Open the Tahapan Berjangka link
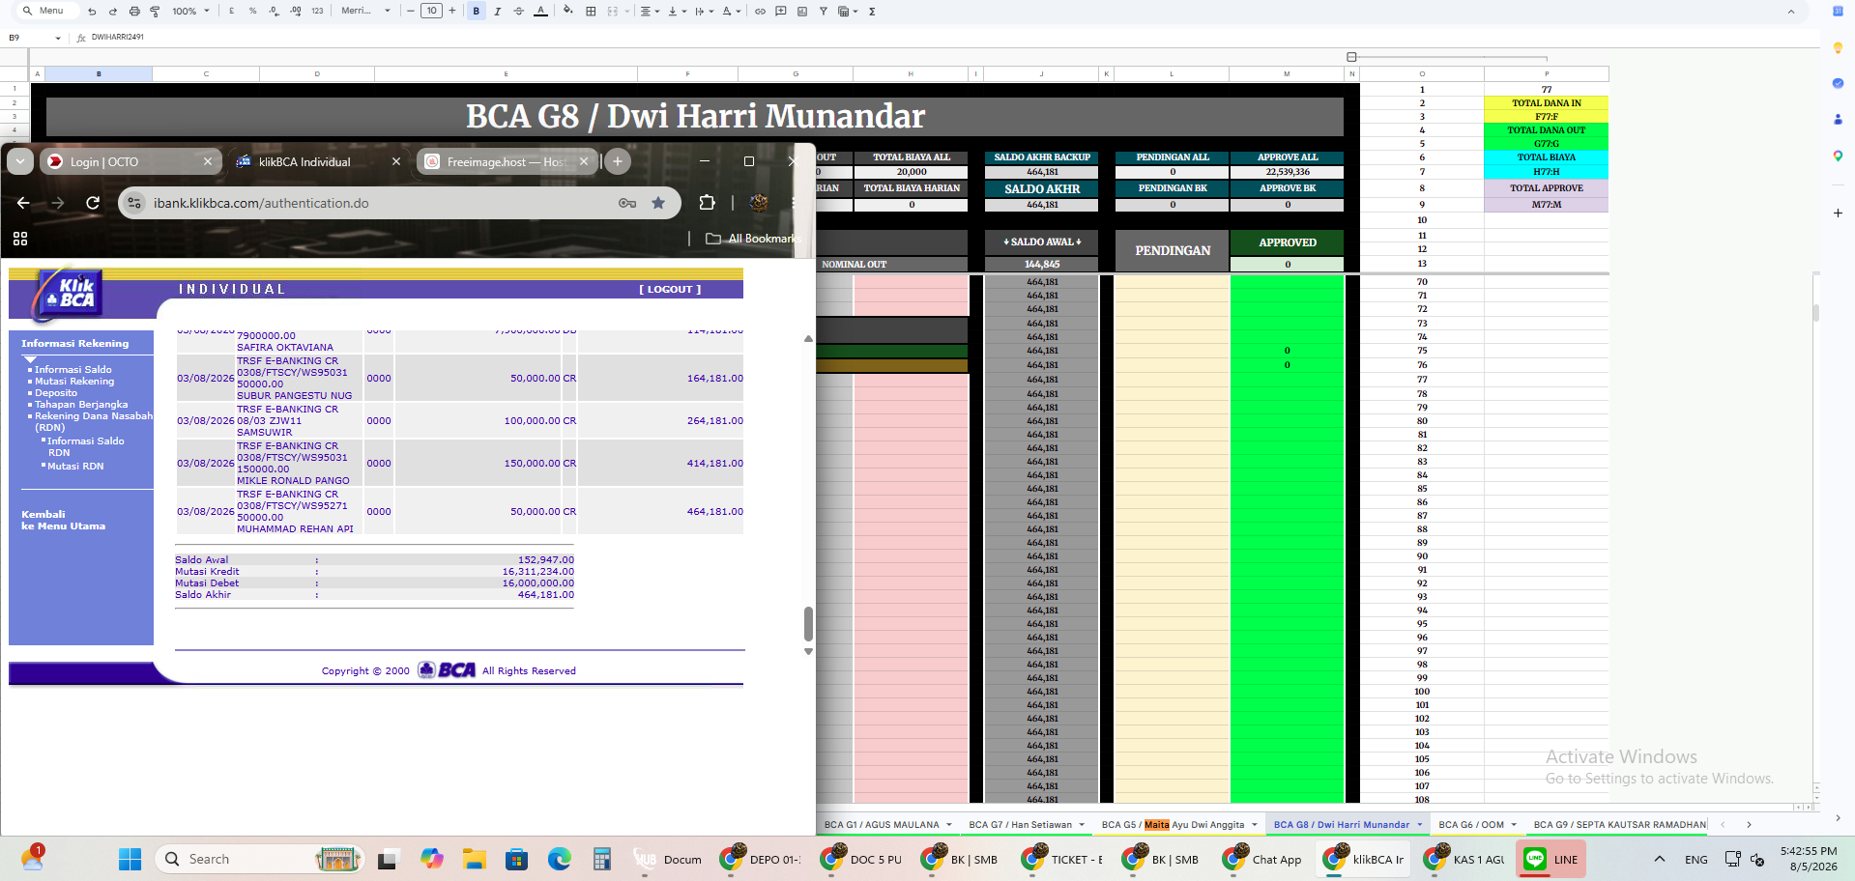 point(81,405)
